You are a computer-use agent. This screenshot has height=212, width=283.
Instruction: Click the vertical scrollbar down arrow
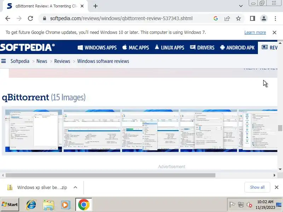point(280,169)
